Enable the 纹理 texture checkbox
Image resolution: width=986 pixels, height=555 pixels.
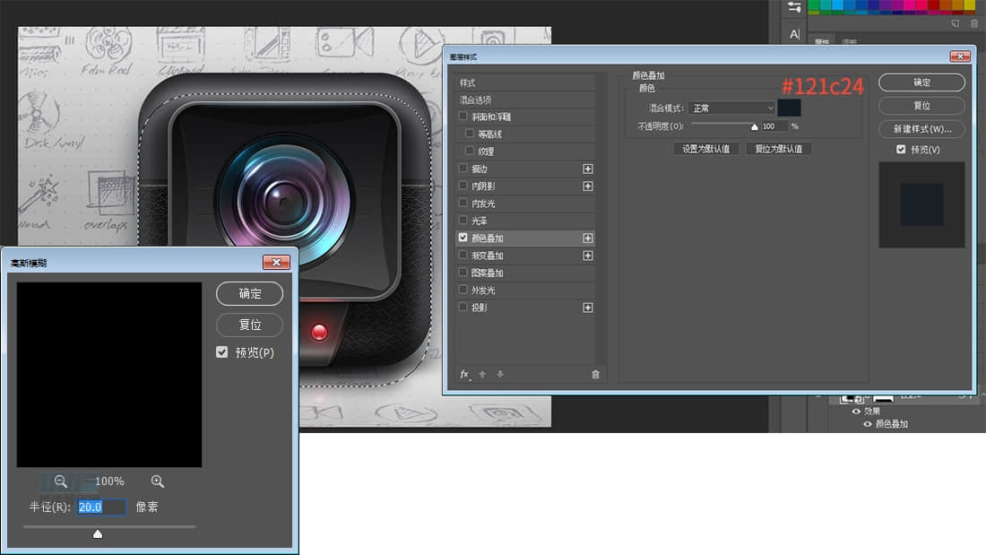[x=470, y=151]
